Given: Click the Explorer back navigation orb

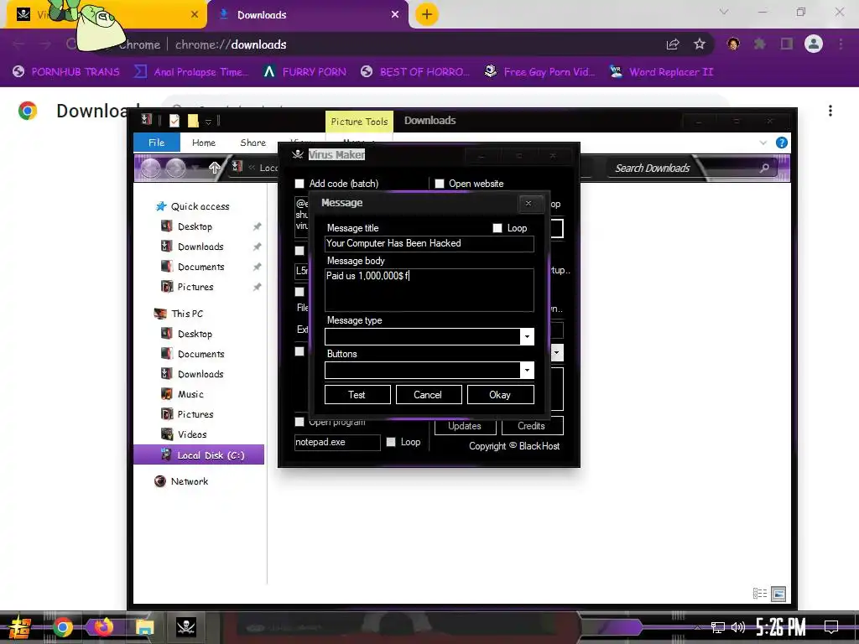Looking at the screenshot, I should tap(151, 168).
